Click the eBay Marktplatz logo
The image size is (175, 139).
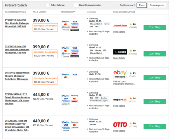pyautogui.click(x=120, y=74)
